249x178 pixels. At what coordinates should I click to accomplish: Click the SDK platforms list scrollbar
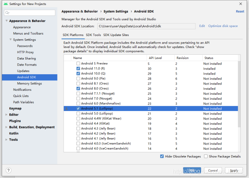[x=239, y=94]
